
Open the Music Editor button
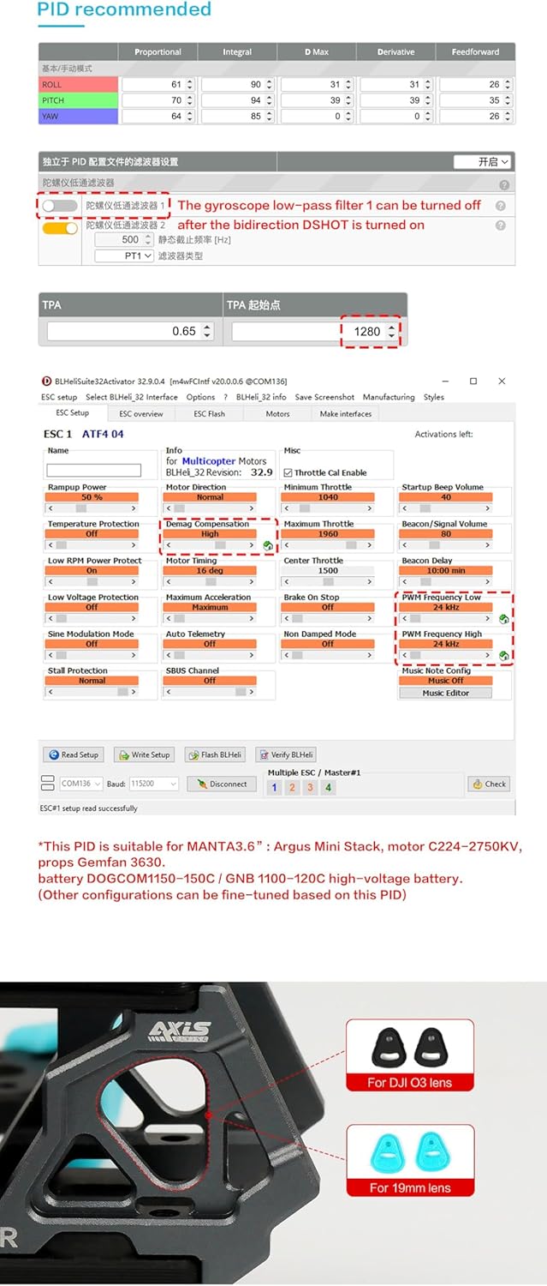(445, 693)
